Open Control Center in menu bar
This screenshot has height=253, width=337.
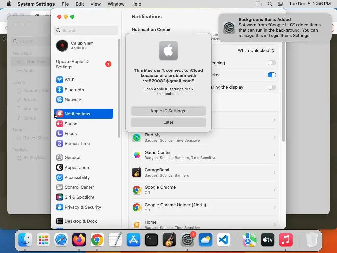coord(280,4)
